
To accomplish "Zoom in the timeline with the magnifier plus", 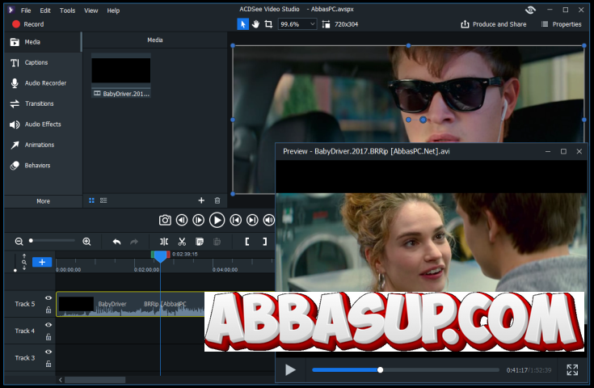I will click(86, 242).
